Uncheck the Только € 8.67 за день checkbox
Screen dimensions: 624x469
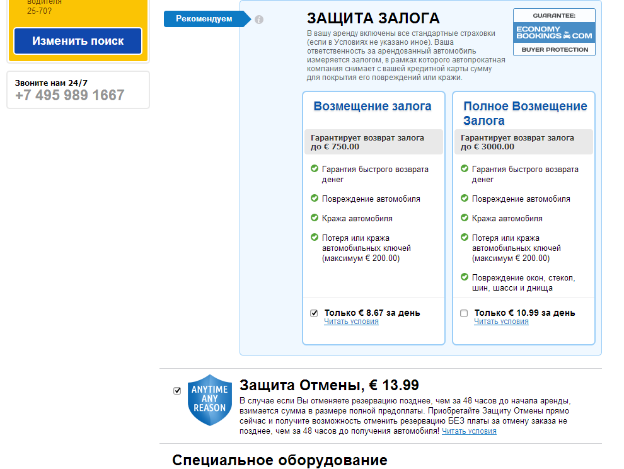(314, 313)
